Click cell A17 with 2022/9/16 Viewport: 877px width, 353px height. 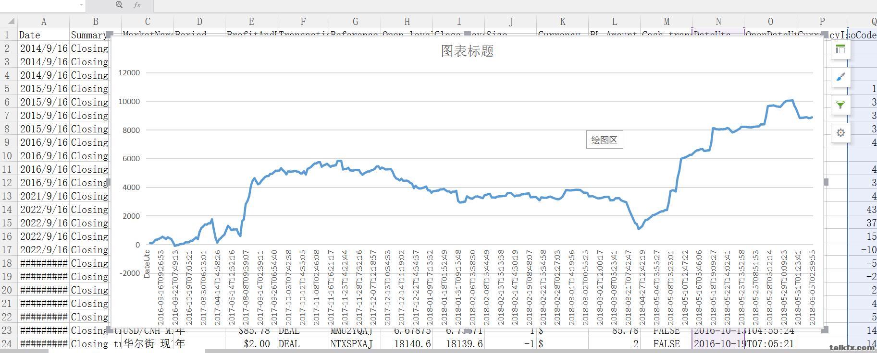tap(43, 249)
